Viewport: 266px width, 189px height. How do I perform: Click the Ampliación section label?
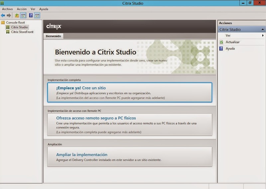[x=55, y=144]
